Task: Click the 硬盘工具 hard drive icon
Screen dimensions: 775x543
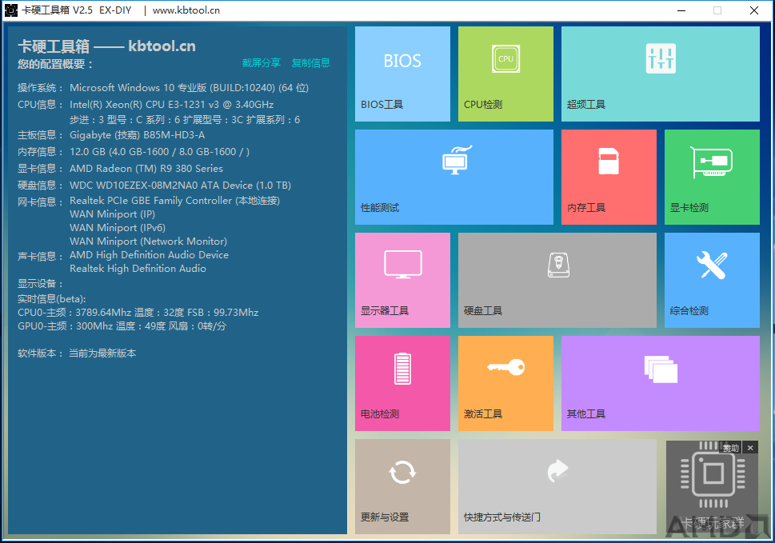Action: click(558, 266)
